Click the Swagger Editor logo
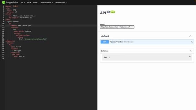 click(10, 2)
